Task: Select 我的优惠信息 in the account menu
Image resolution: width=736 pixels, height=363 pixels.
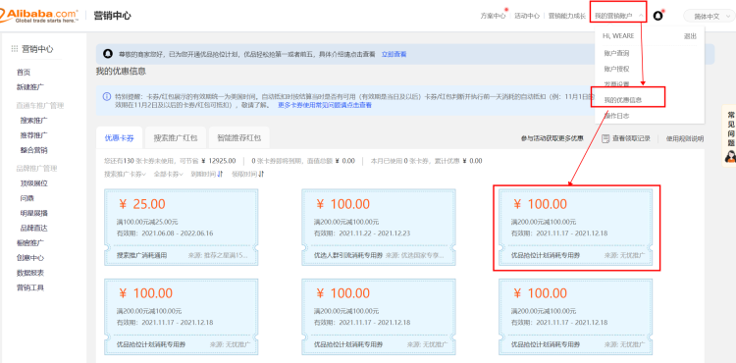Action: click(x=622, y=100)
